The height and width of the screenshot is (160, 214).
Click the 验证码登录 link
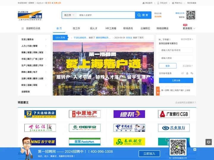click(x=187, y=39)
